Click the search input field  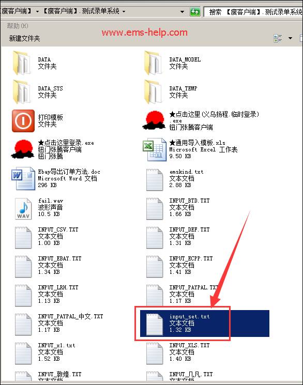pos(253,12)
